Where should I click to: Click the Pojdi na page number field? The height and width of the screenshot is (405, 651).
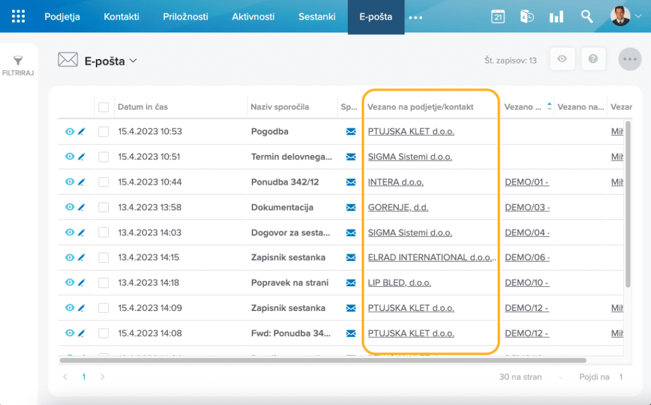[622, 377]
